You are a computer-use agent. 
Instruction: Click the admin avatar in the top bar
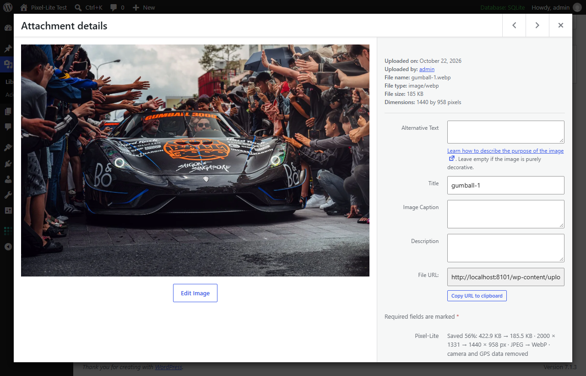(577, 7)
